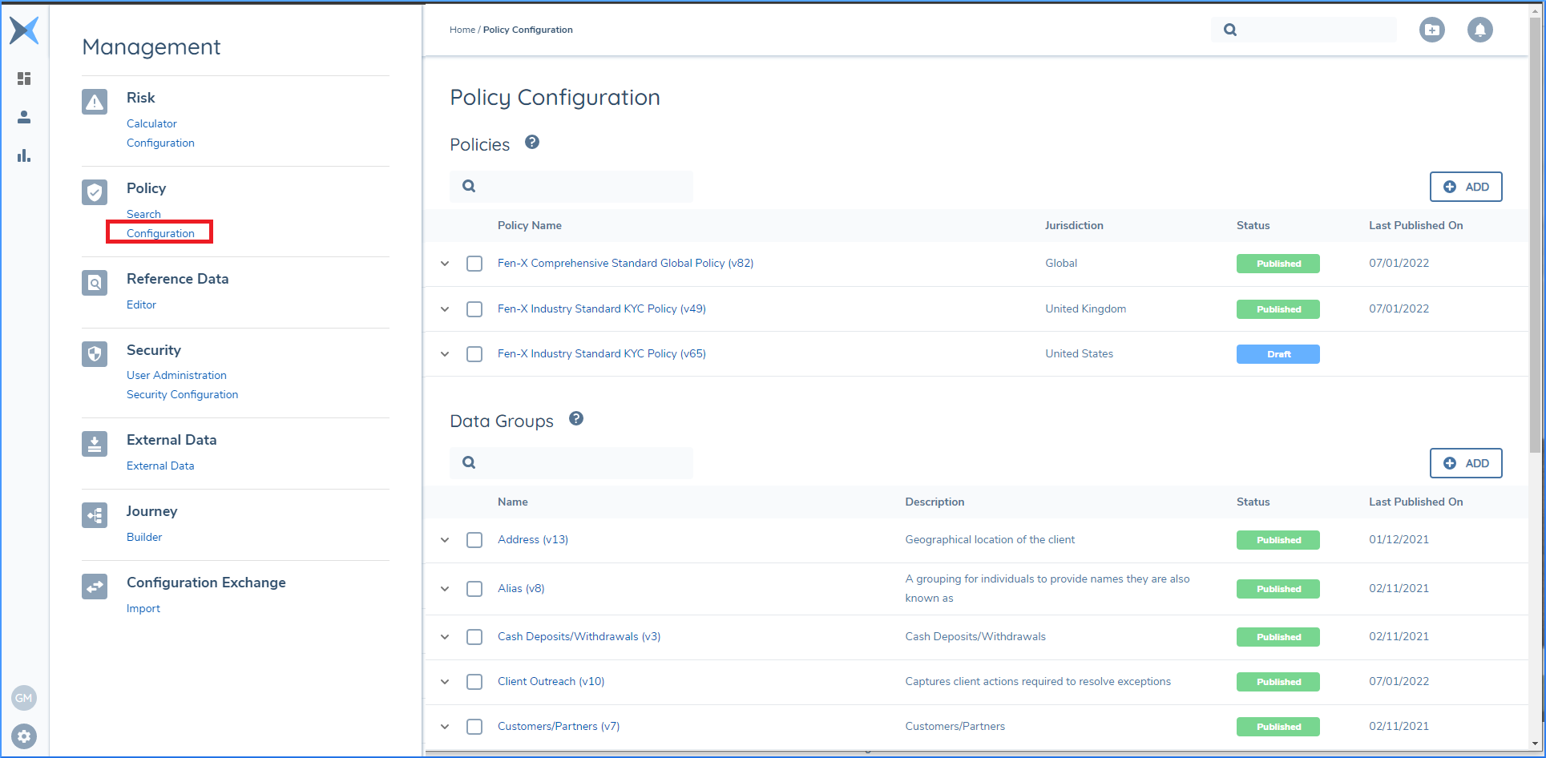
Task: Expand the Cash Deposits/Withdrawals row chevron
Action: click(x=445, y=637)
